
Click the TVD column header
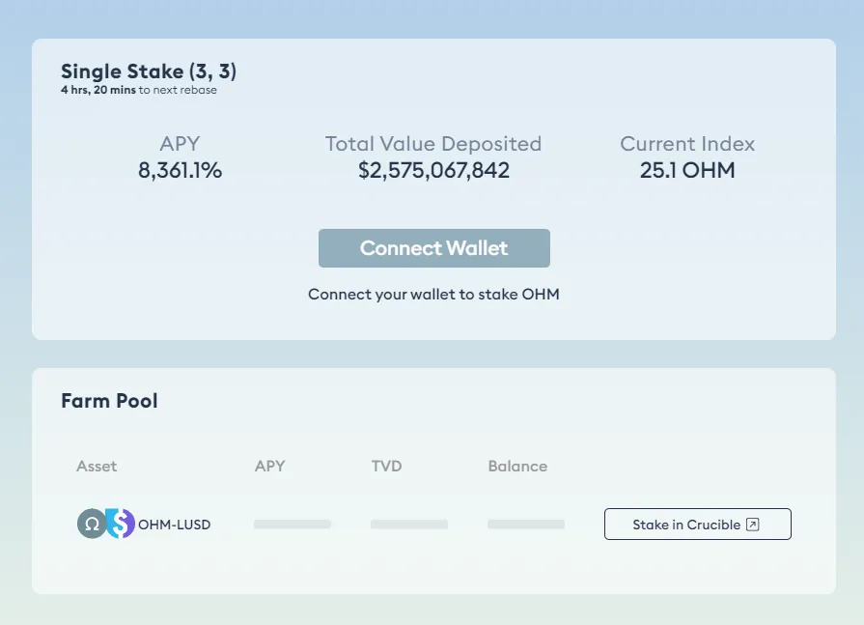pos(386,466)
